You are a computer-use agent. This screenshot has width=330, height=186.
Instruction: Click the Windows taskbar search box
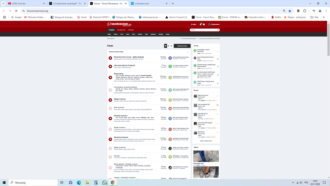click(33, 183)
